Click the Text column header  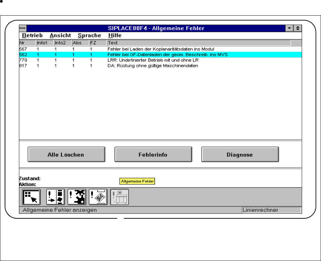[199, 43]
